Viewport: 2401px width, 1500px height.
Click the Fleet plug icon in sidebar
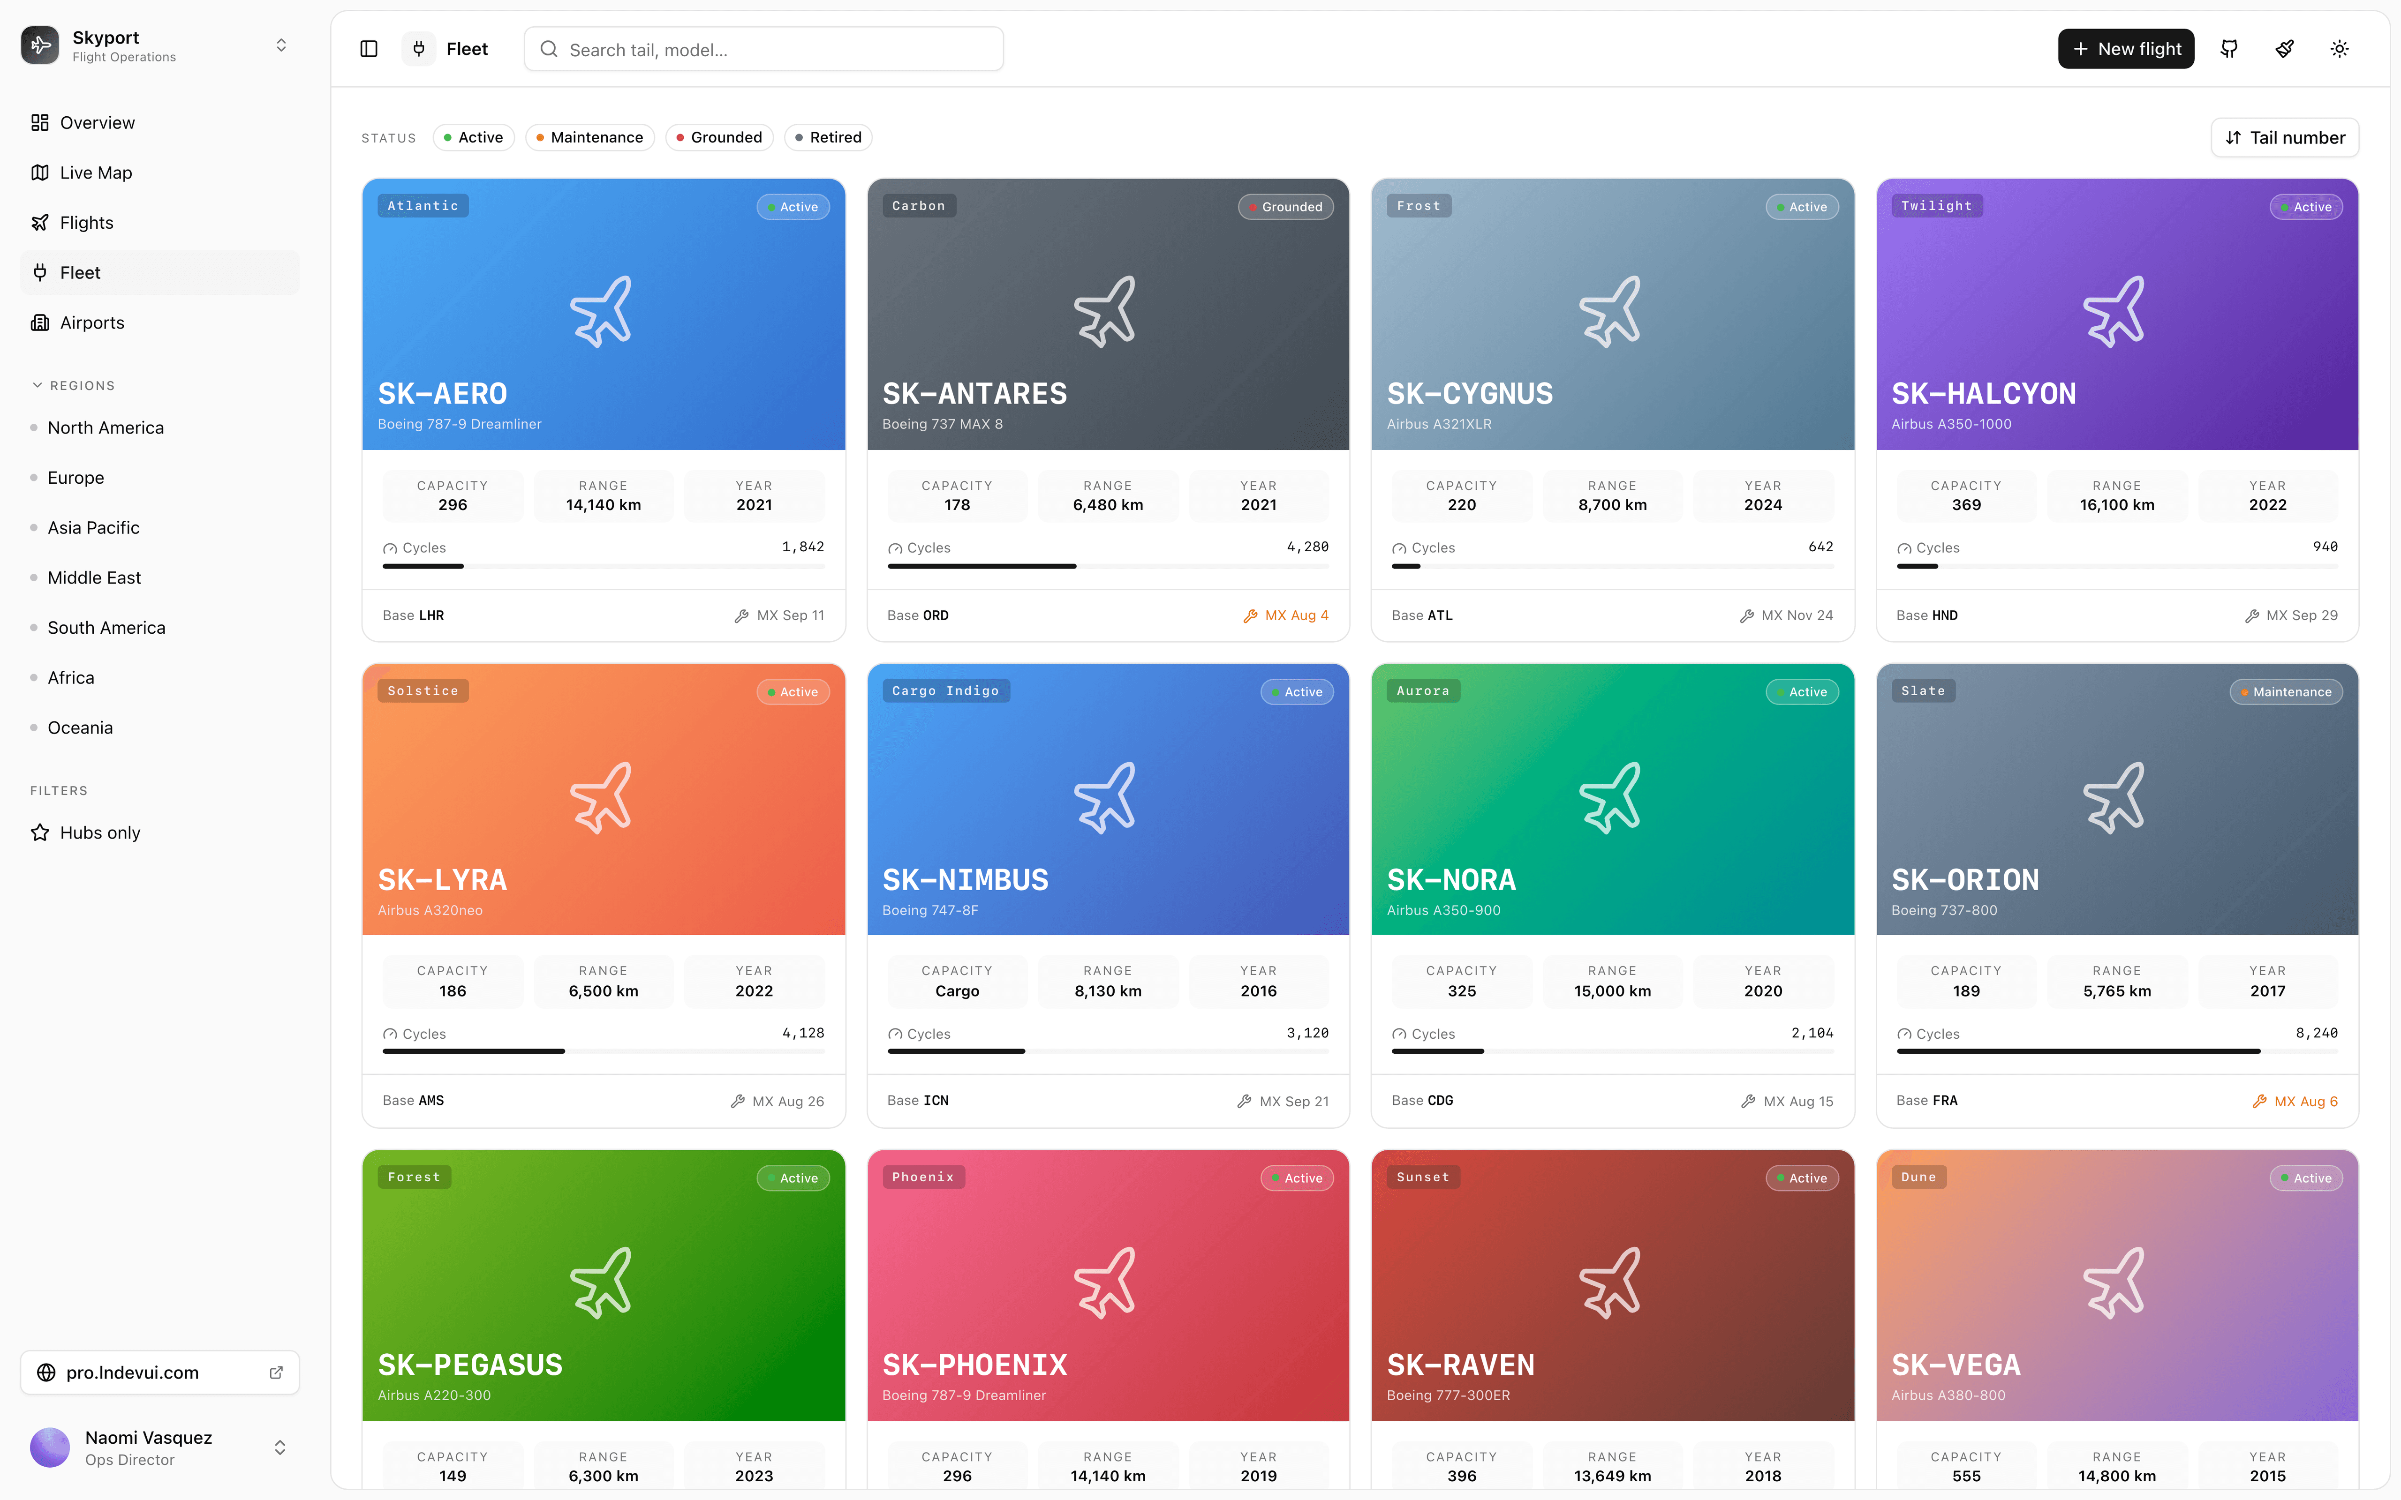coord(40,273)
